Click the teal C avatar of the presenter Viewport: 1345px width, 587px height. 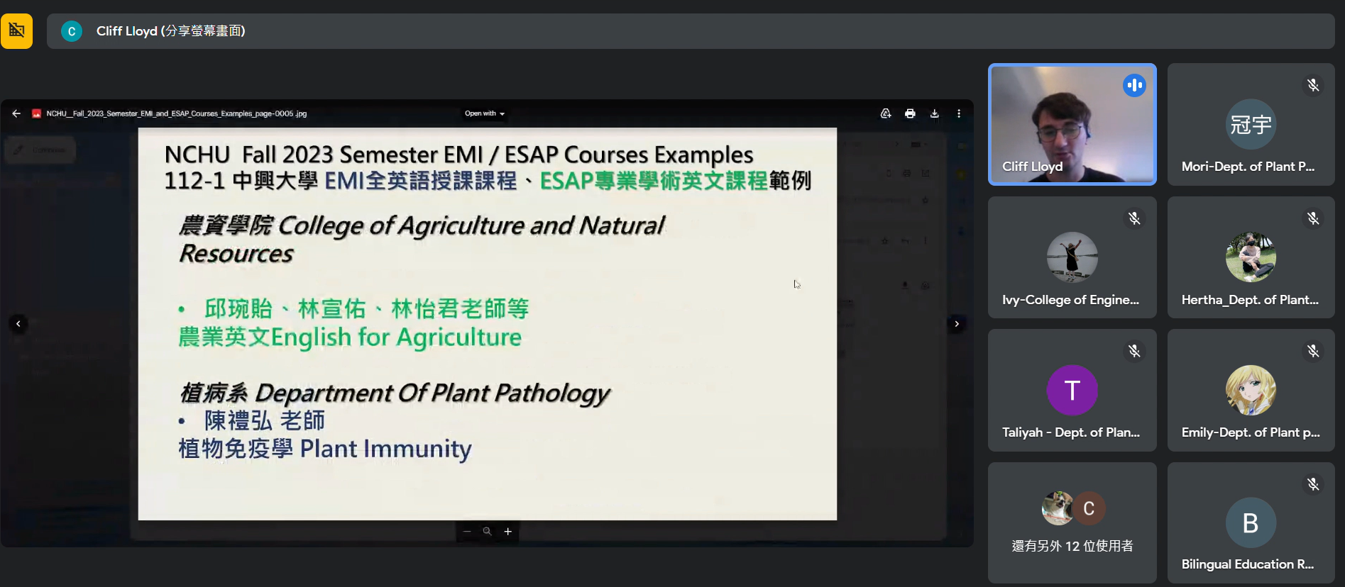pyautogui.click(x=72, y=31)
